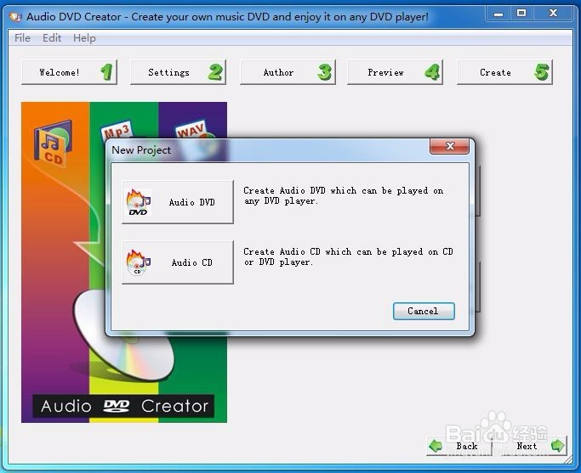Close the New Project dialog with X
This screenshot has width=581, height=473.
click(449, 146)
